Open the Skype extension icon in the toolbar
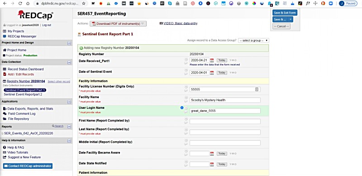The height and width of the screenshot is (176, 362). click(170, 4)
